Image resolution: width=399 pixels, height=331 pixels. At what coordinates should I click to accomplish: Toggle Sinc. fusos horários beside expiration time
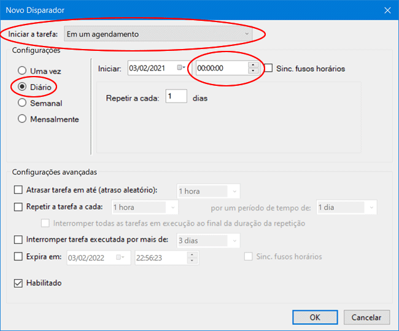tap(249, 257)
